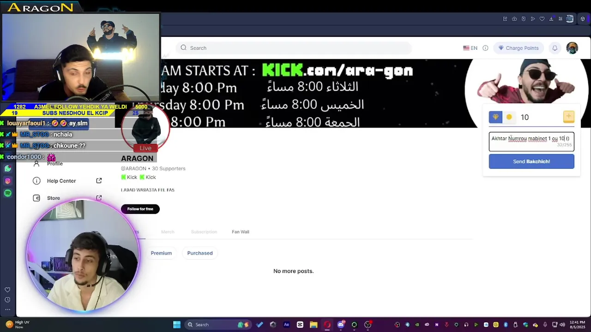591x332 pixels.
Task: Open Profile in the sidebar menu
Action: (x=54, y=164)
